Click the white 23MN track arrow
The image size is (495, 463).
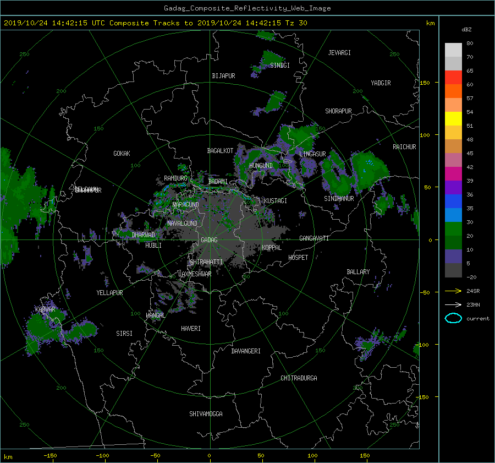[x=453, y=304]
